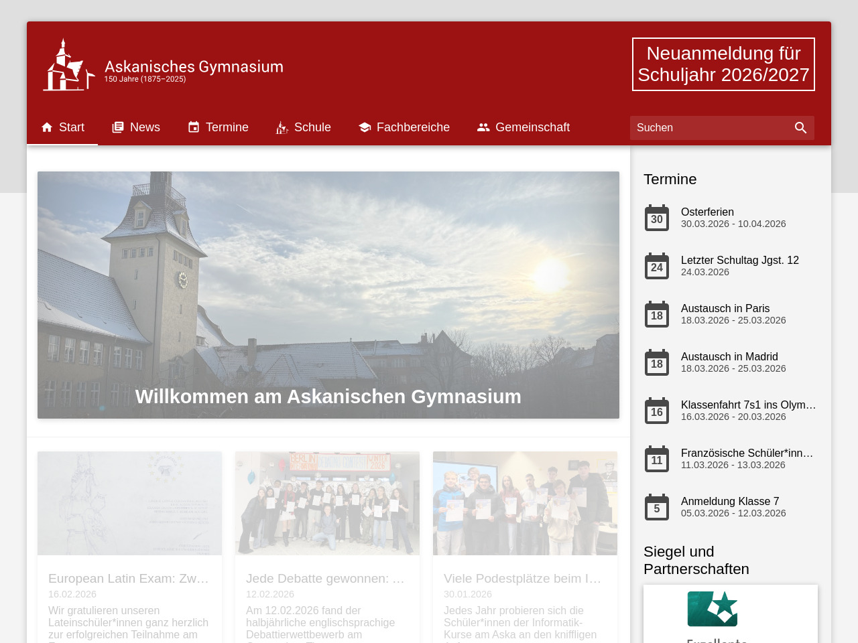Click the calendar icon for Austausch in Madrid
The width and height of the screenshot is (858, 643).
(656, 363)
